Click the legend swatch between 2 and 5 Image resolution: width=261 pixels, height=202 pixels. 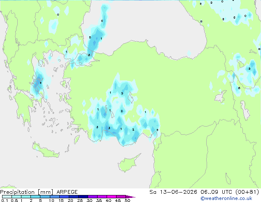pyautogui.click(x=35, y=197)
